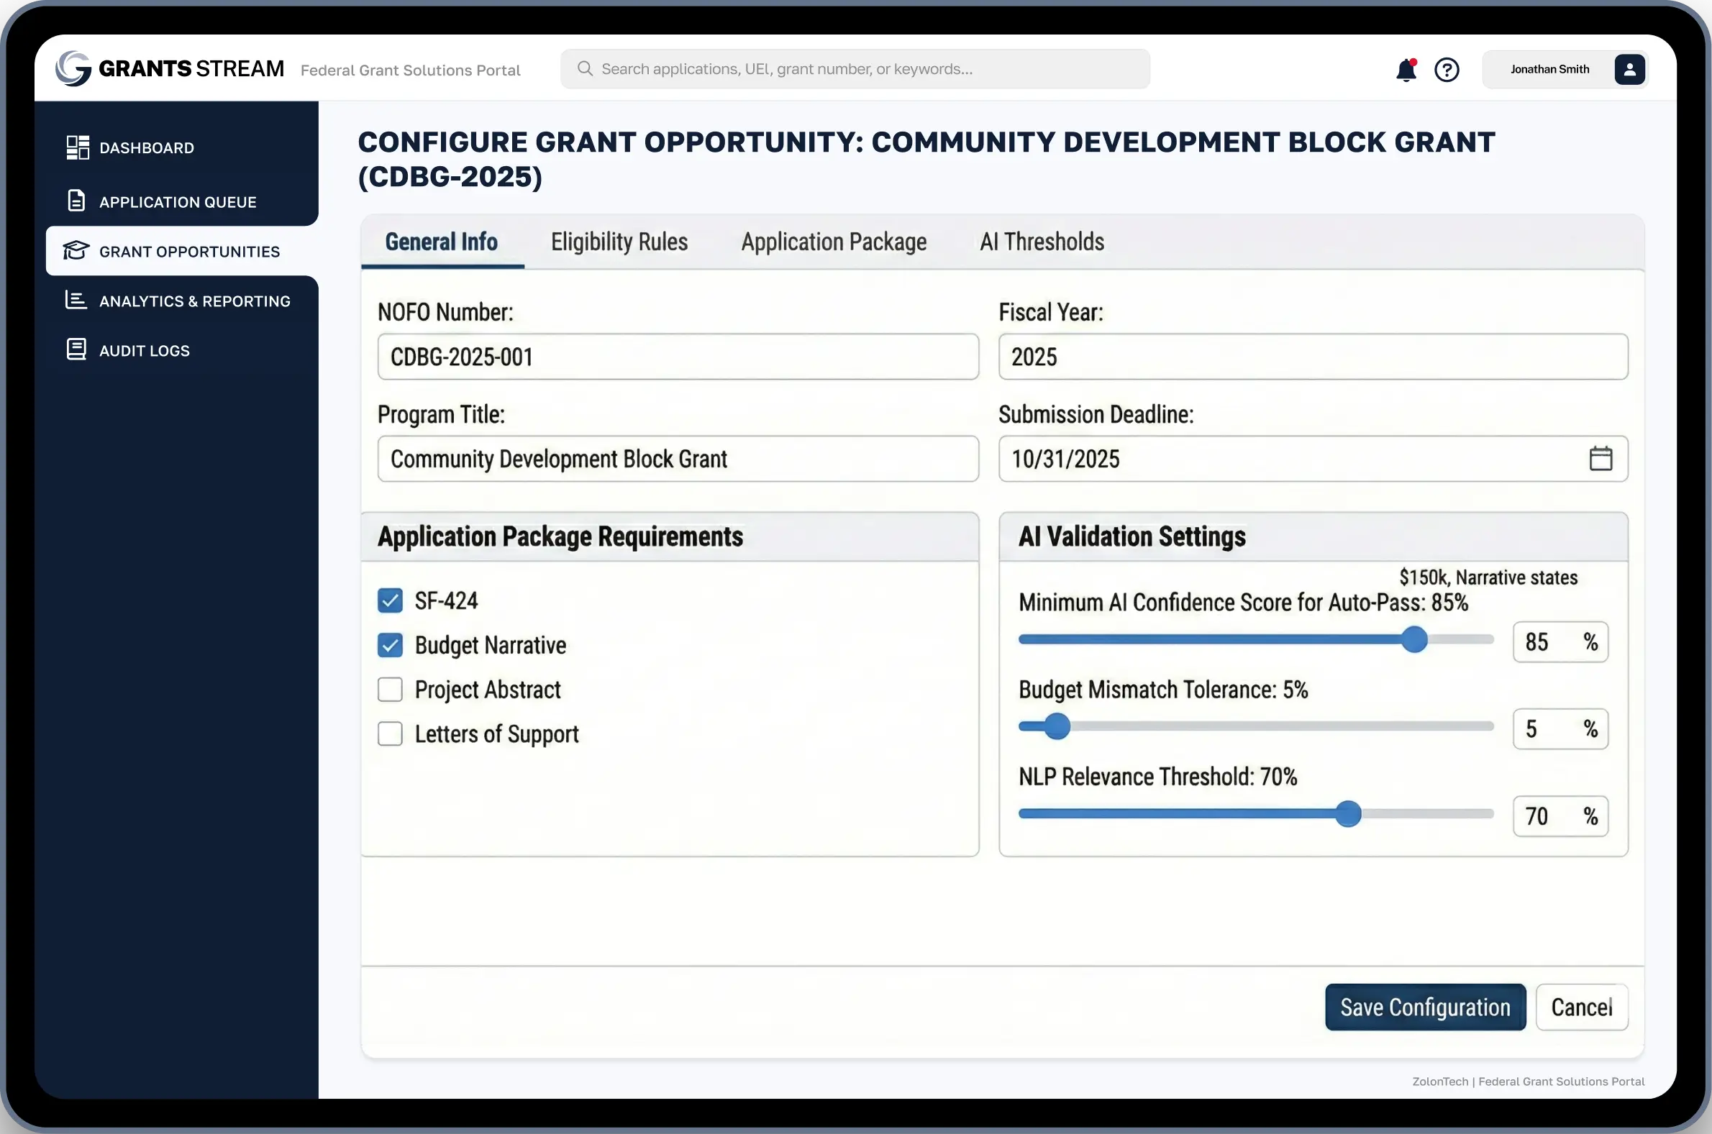The image size is (1712, 1134).
Task: Uncheck the SF-424 checkbox
Action: [390, 600]
